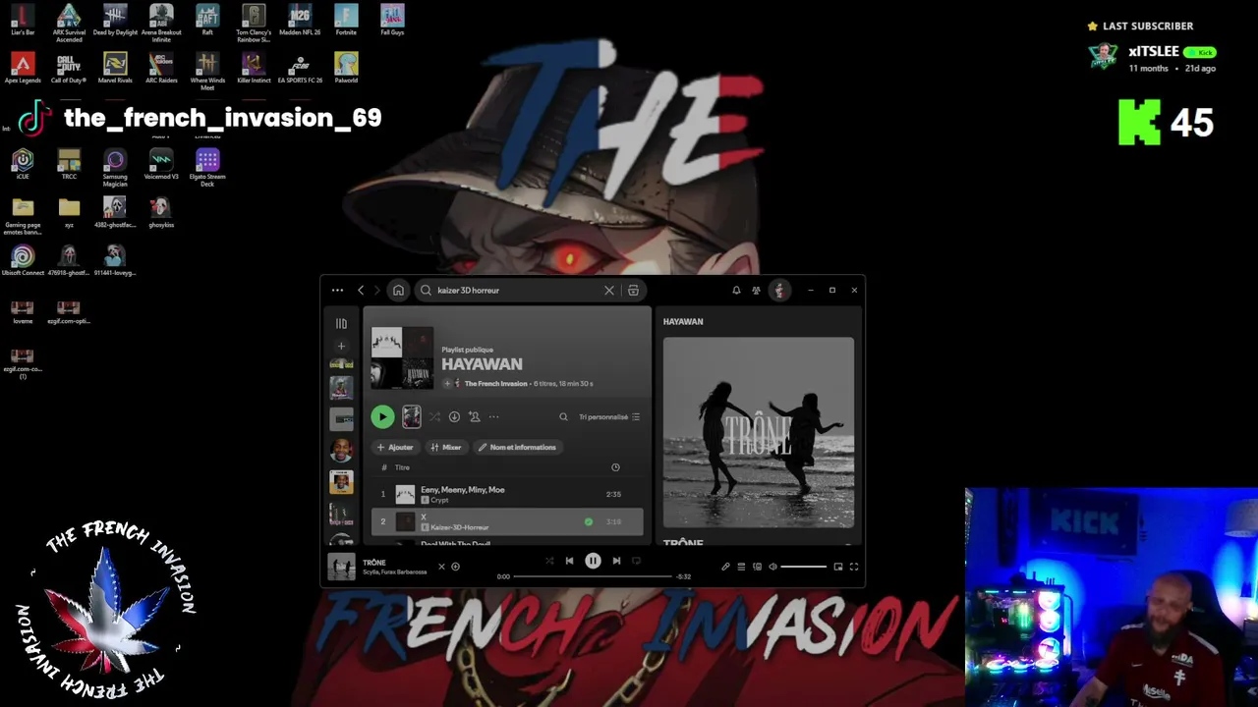1258x707 pixels.
Task: Open the Call of Duty desktop shortcut
Action: [69, 68]
